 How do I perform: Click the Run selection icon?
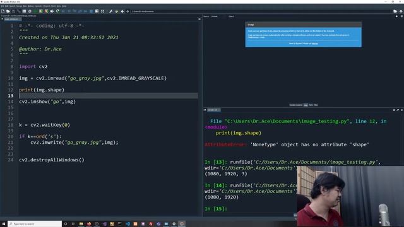click(x=52, y=11)
